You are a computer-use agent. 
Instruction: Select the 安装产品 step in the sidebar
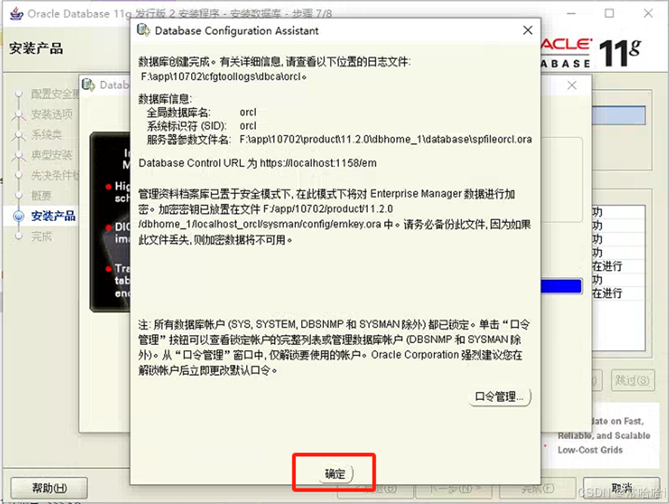pyautogui.click(x=53, y=216)
